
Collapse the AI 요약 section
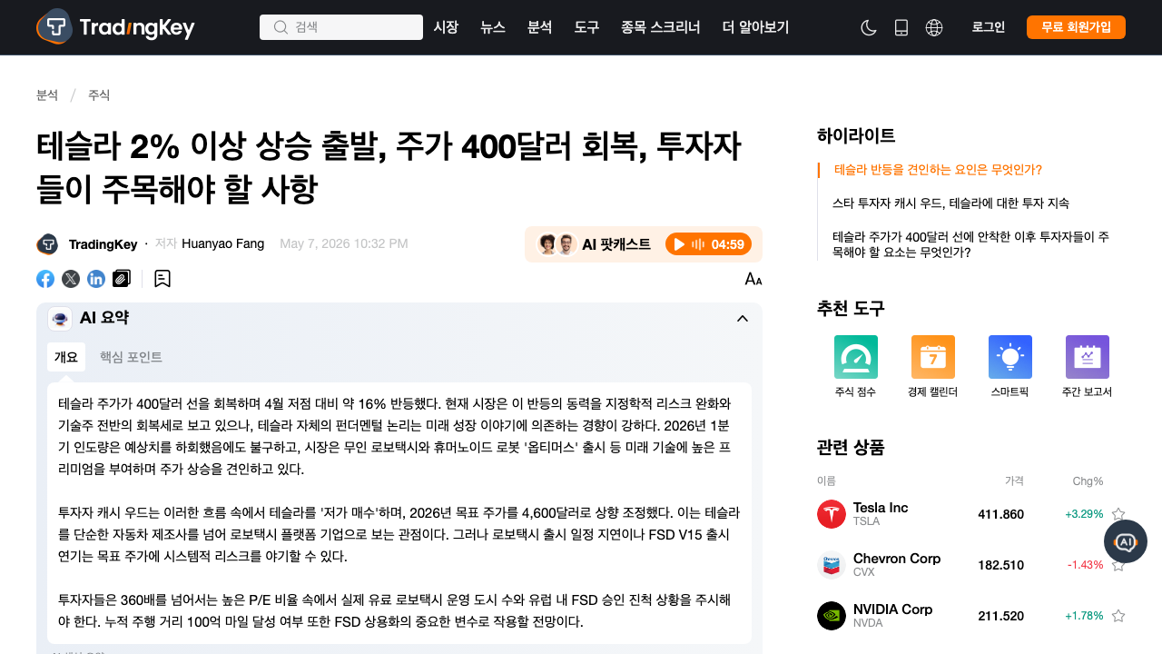[x=743, y=318]
